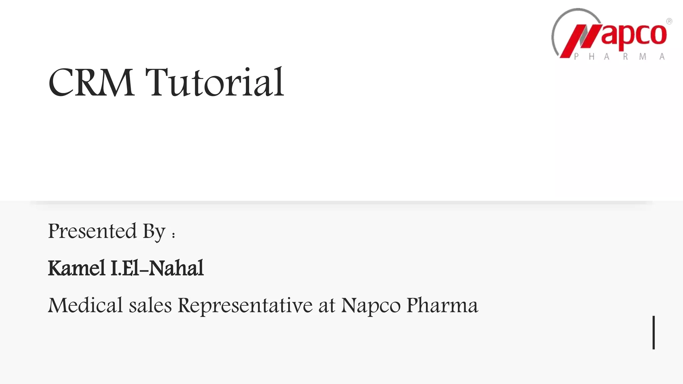
Task: Click the word 'Tutorial' in the title
Action: [x=214, y=82]
